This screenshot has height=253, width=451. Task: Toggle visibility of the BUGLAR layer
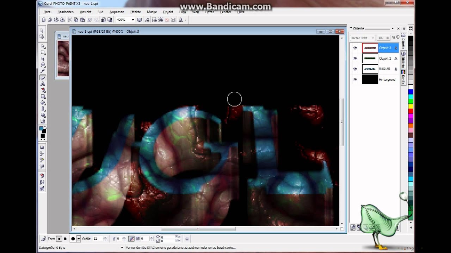[355, 69]
